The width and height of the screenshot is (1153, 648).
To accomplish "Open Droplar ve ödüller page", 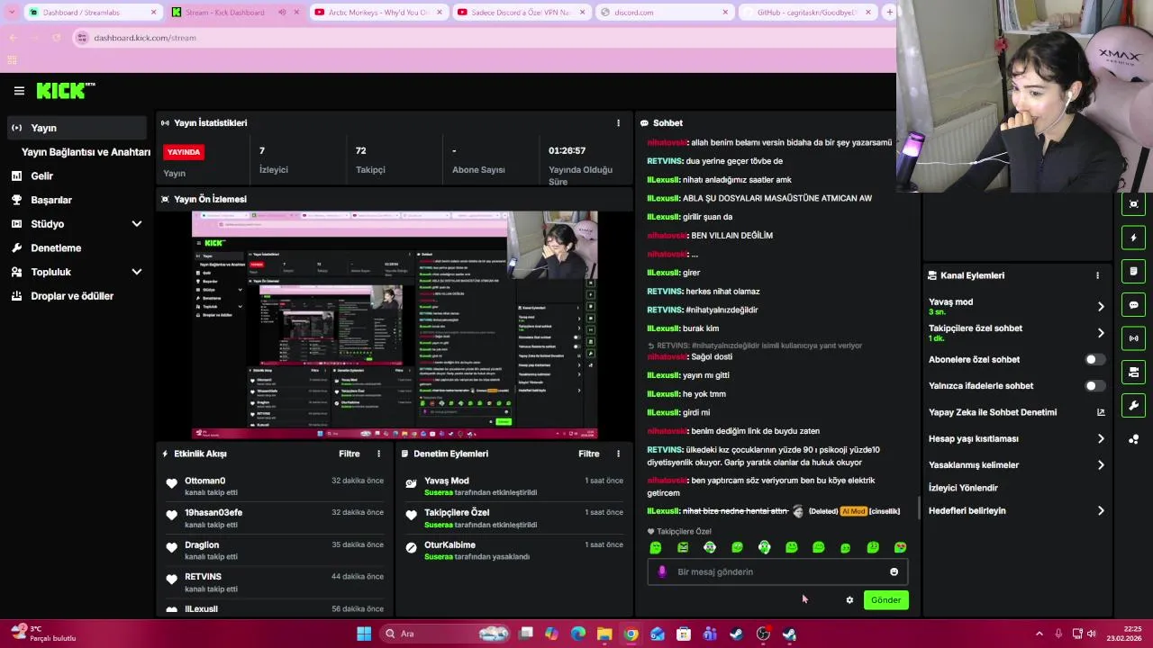I will (x=72, y=296).
